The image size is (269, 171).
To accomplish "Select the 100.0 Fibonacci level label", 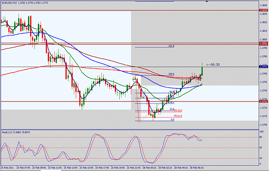I will point(171,74).
